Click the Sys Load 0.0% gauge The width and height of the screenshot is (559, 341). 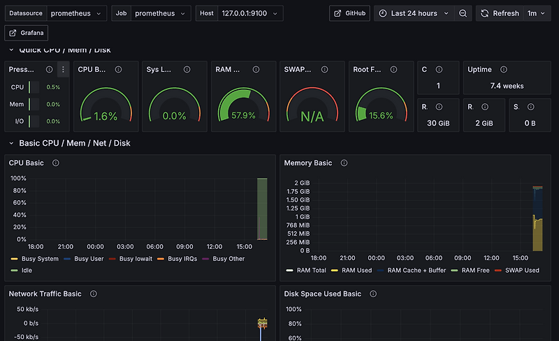point(174,105)
